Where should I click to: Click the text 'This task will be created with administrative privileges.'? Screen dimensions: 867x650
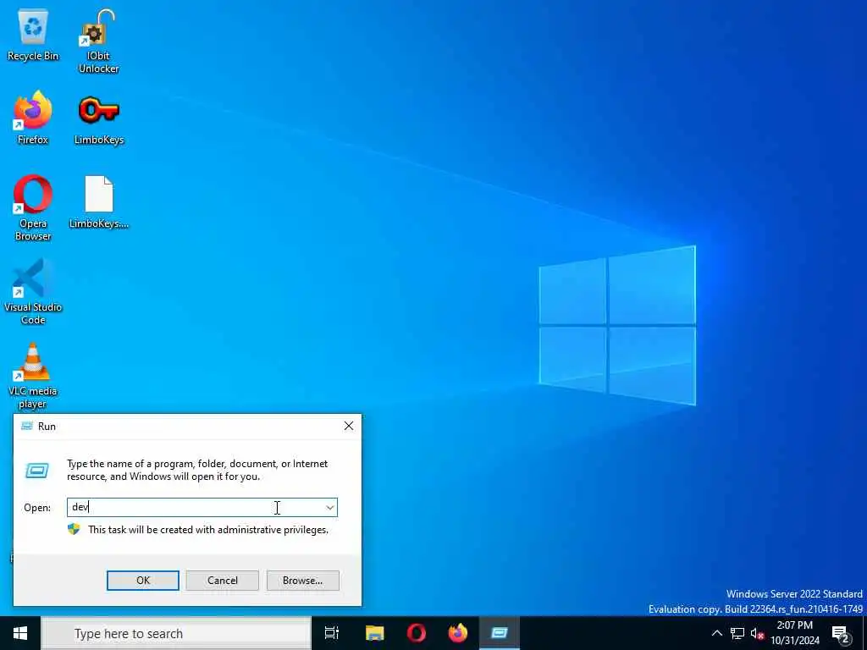[208, 530]
